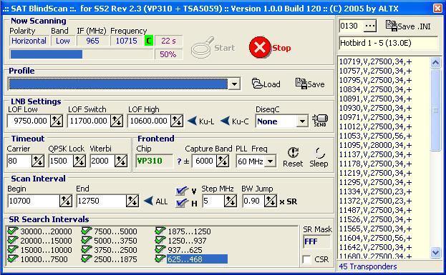The height and width of the screenshot is (275, 446).
Task: Uncheck SR interval 7500...5000
Action: (86, 231)
